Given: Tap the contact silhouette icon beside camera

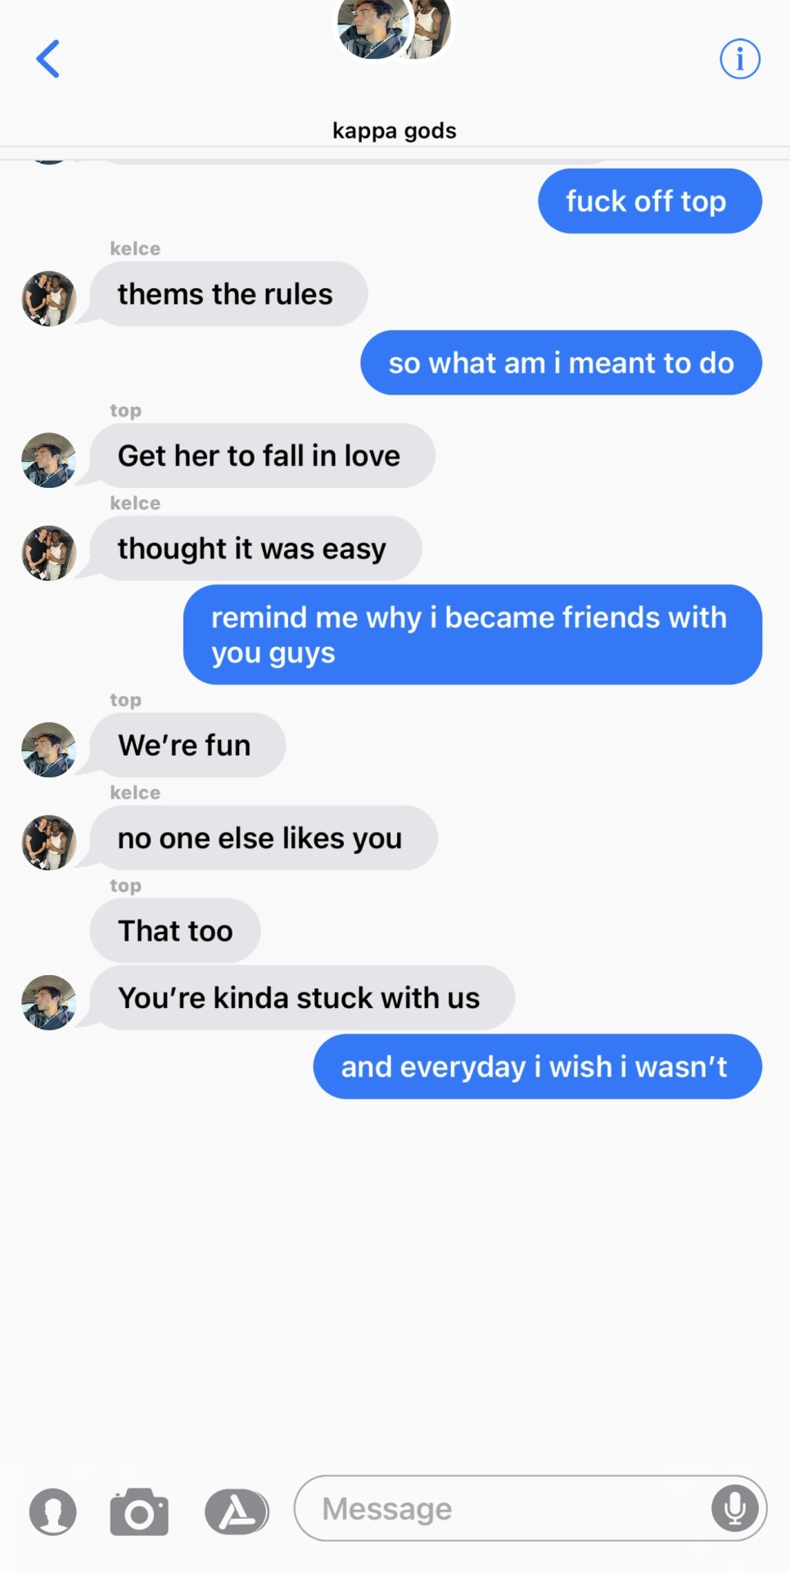Looking at the screenshot, I should tap(53, 1511).
